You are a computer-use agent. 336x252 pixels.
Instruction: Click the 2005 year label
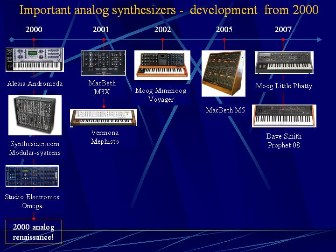(224, 29)
